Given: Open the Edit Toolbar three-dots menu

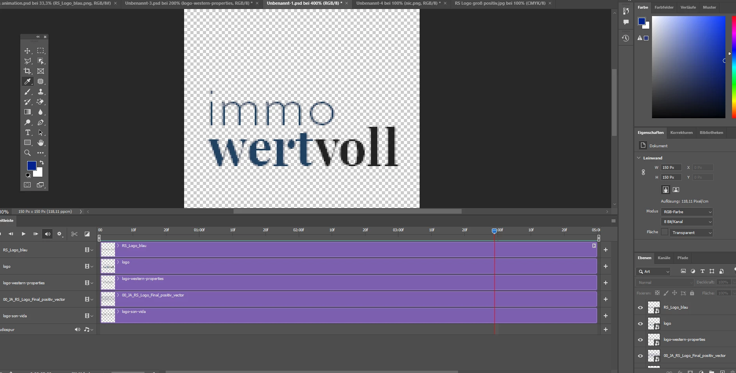Looking at the screenshot, I should [x=40, y=153].
